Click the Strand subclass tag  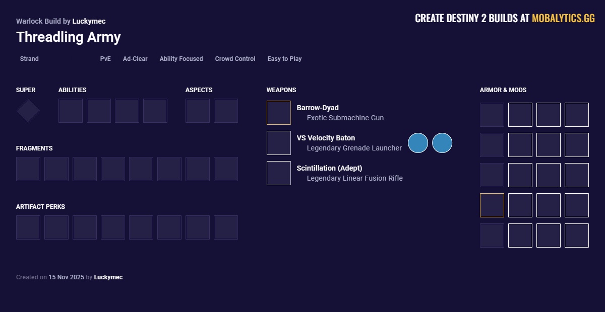(x=29, y=59)
